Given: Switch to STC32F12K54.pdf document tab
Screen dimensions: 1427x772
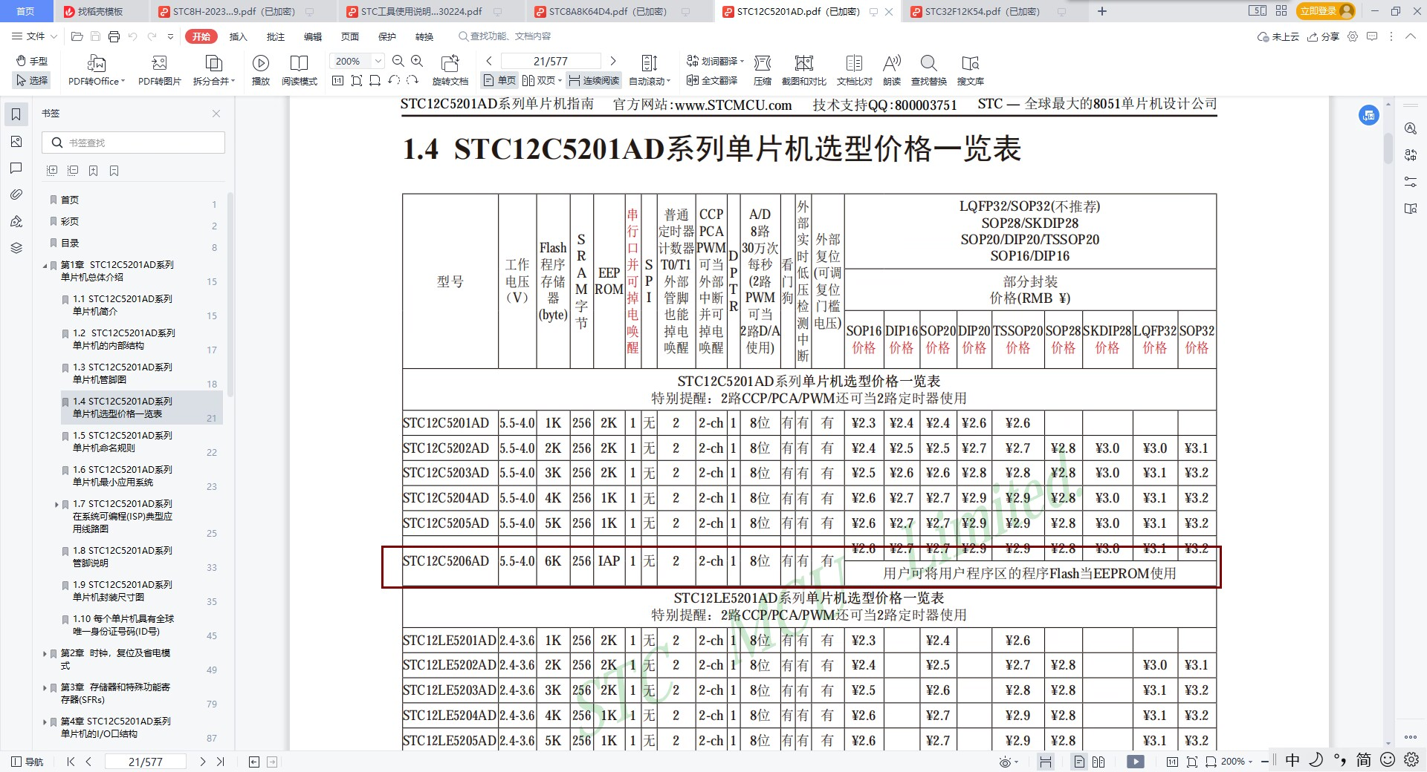Looking at the screenshot, I should (983, 11).
